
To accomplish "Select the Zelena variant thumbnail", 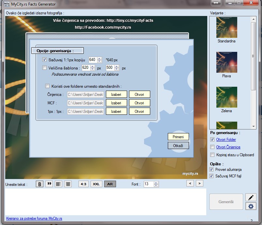I will tap(227, 97).
